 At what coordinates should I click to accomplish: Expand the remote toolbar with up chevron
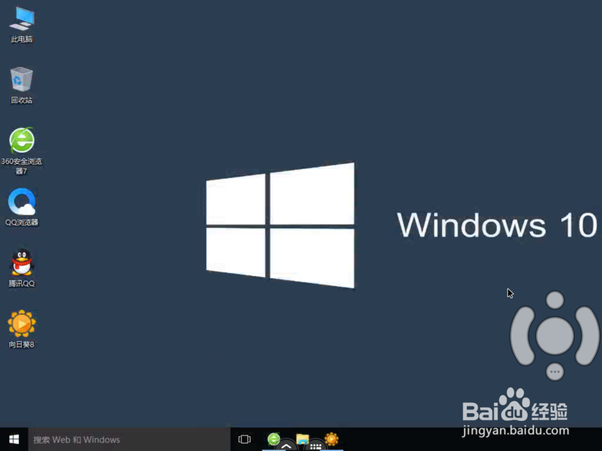click(286, 446)
